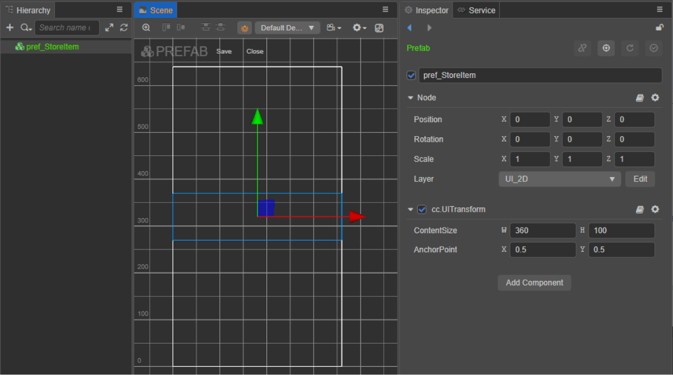
Task: Click the zoom magnifier icon in Scene toolbar
Action: (x=146, y=27)
